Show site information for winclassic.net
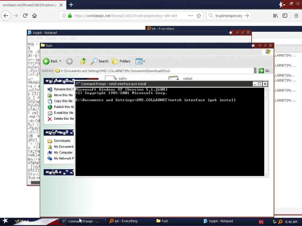Viewport: 302px width, 226px height. 64,16
